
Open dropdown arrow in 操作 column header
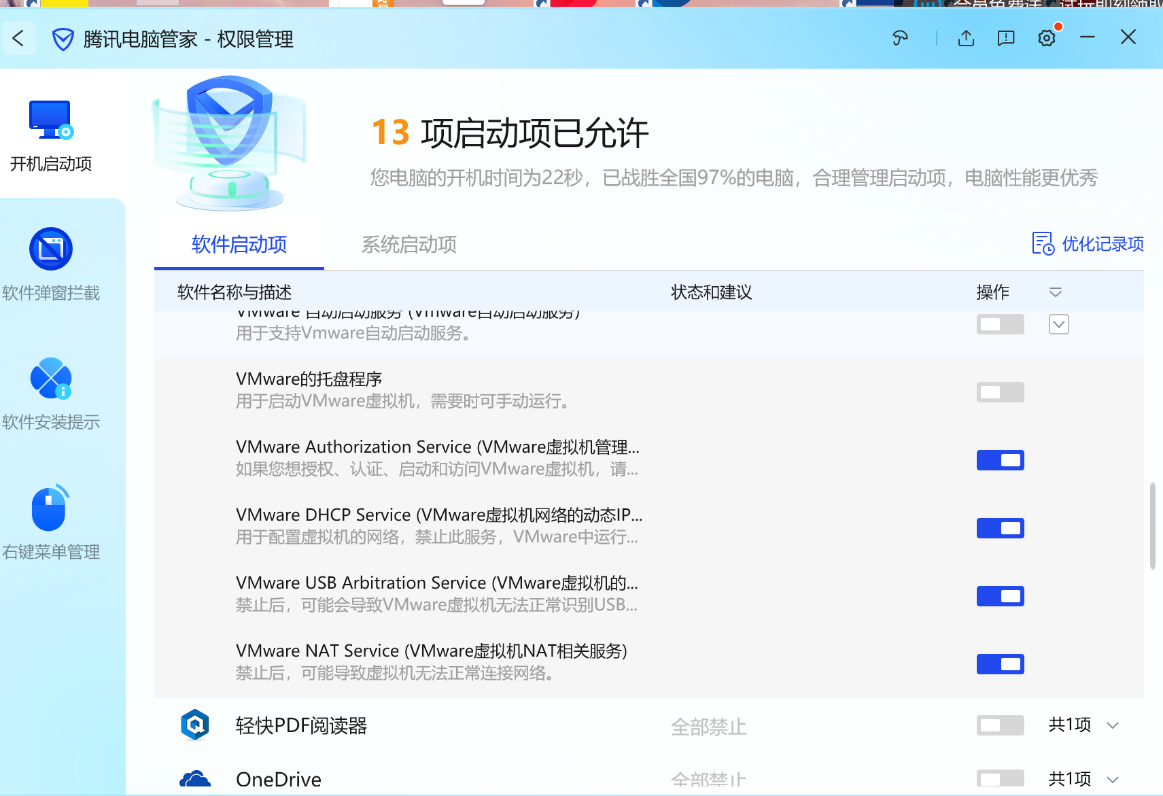pyautogui.click(x=1055, y=292)
